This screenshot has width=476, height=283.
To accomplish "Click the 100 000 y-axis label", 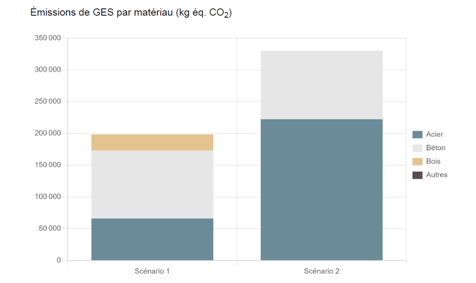I will click(48, 197).
